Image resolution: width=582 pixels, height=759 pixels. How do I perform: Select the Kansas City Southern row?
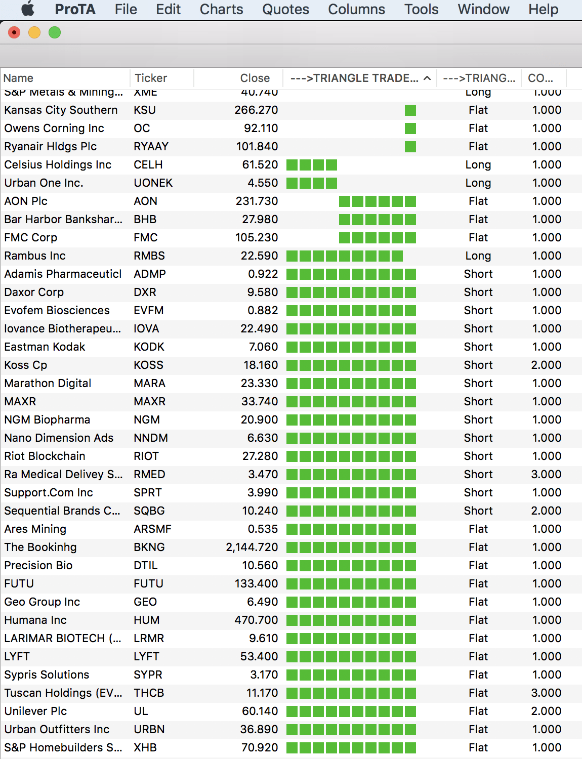[x=291, y=110]
